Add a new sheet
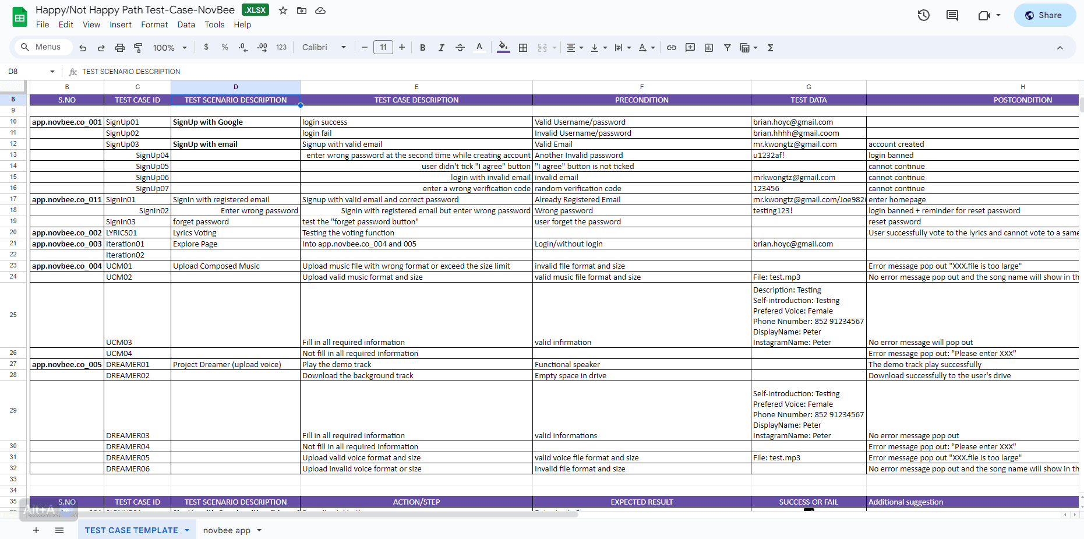This screenshot has height=539, width=1084. (x=36, y=530)
